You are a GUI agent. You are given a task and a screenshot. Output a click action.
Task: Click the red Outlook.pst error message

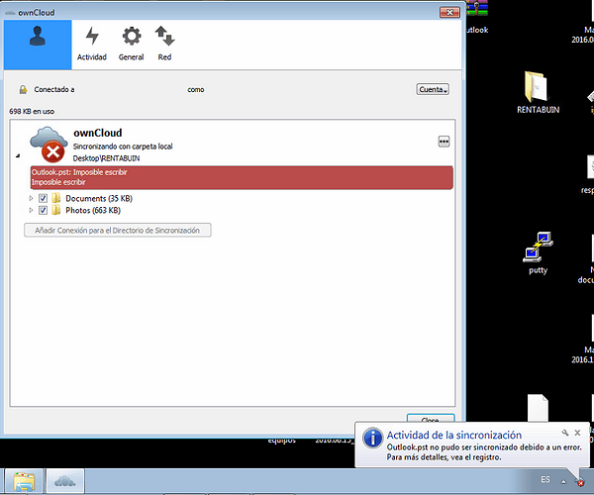pos(242,177)
